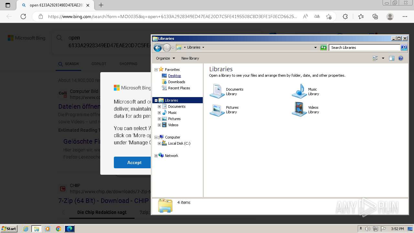Click the Forward arrow in Libraries window
The width and height of the screenshot is (414, 233).
167,48
